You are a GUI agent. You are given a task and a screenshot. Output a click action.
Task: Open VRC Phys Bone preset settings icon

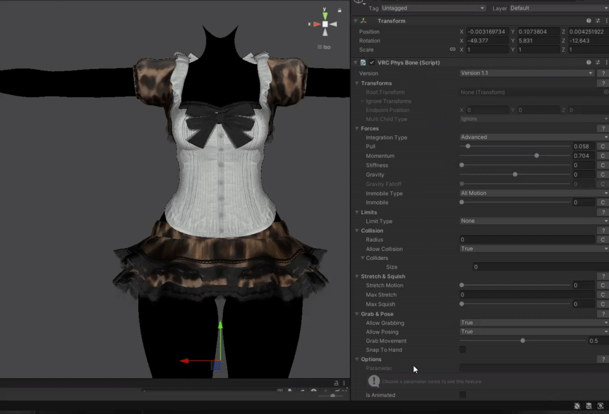click(x=597, y=63)
